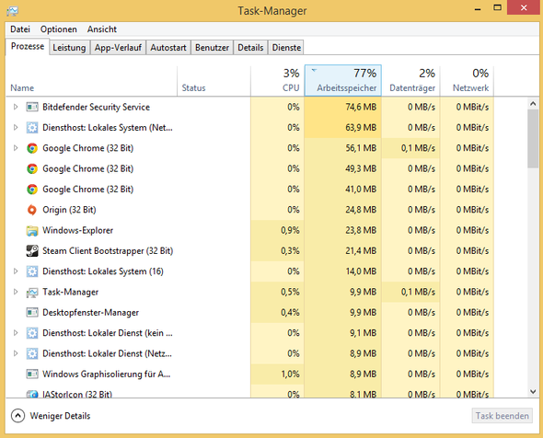Switch to the Leistung tab
Image resolution: width=543 pixels, height=438 pixels.
click(69, 48)
